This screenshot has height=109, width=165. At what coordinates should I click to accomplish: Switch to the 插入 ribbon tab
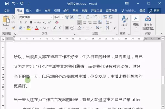pos(29,10)
